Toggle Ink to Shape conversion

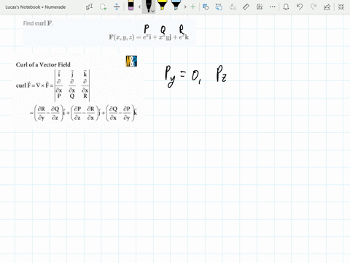click(x=219, y=7)
